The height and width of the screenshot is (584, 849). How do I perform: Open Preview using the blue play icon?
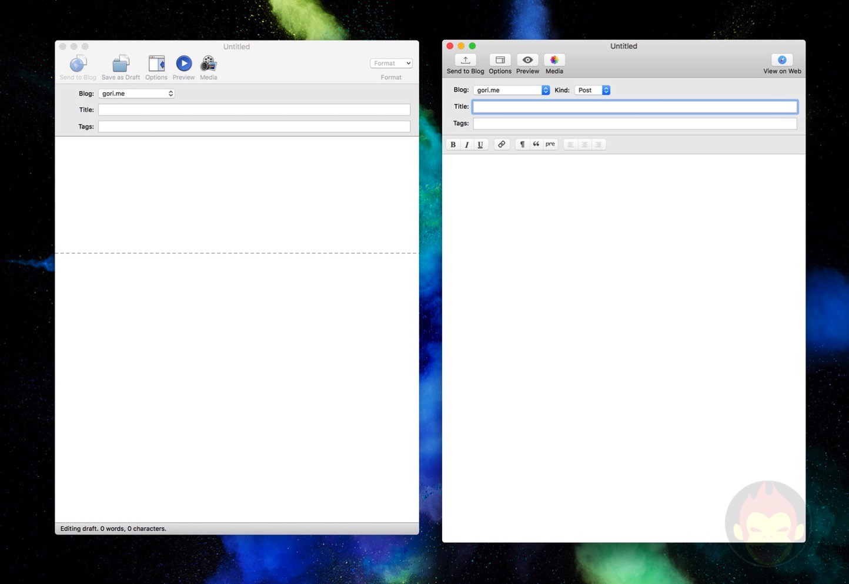pos(183,63)
